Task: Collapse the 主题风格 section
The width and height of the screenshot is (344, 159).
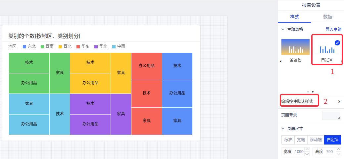Action: (x=283, y=29)
